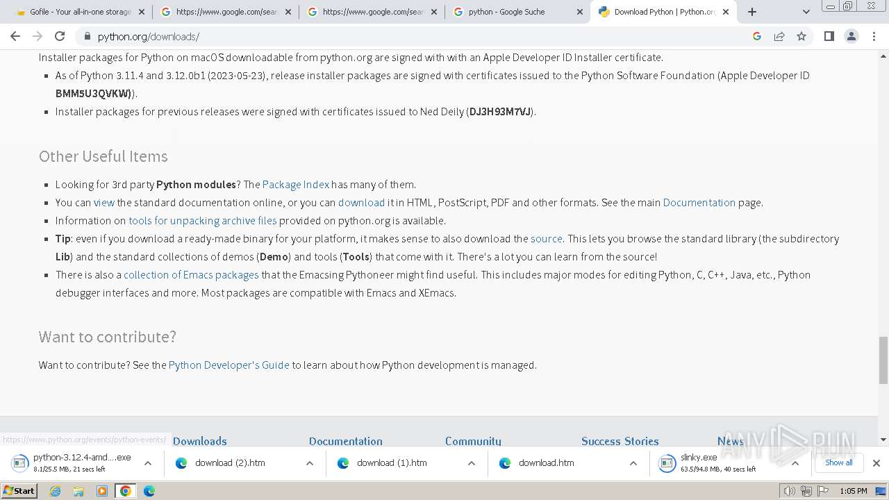Follow the download documentation link
This screenshot has width=889, height=500.
[361, 202]
